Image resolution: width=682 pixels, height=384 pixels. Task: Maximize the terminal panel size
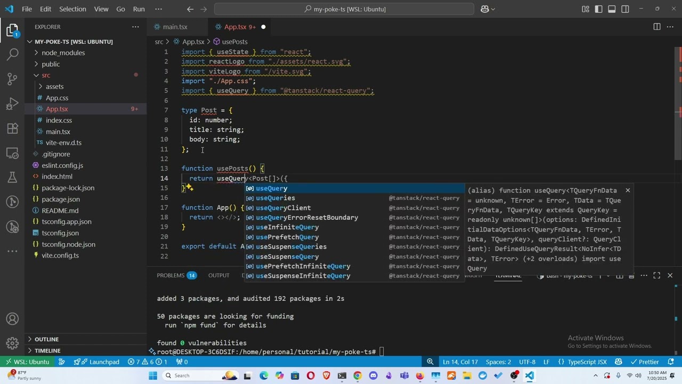[657, 275]
